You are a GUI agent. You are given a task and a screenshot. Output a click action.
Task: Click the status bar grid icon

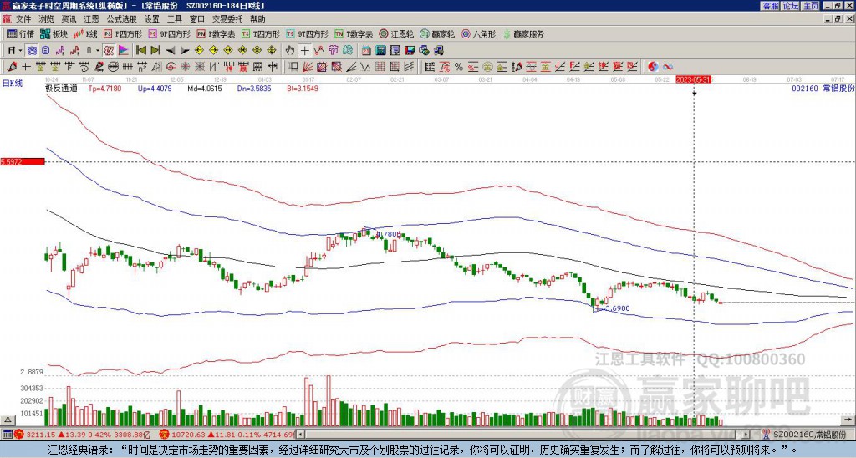[7, 435]
